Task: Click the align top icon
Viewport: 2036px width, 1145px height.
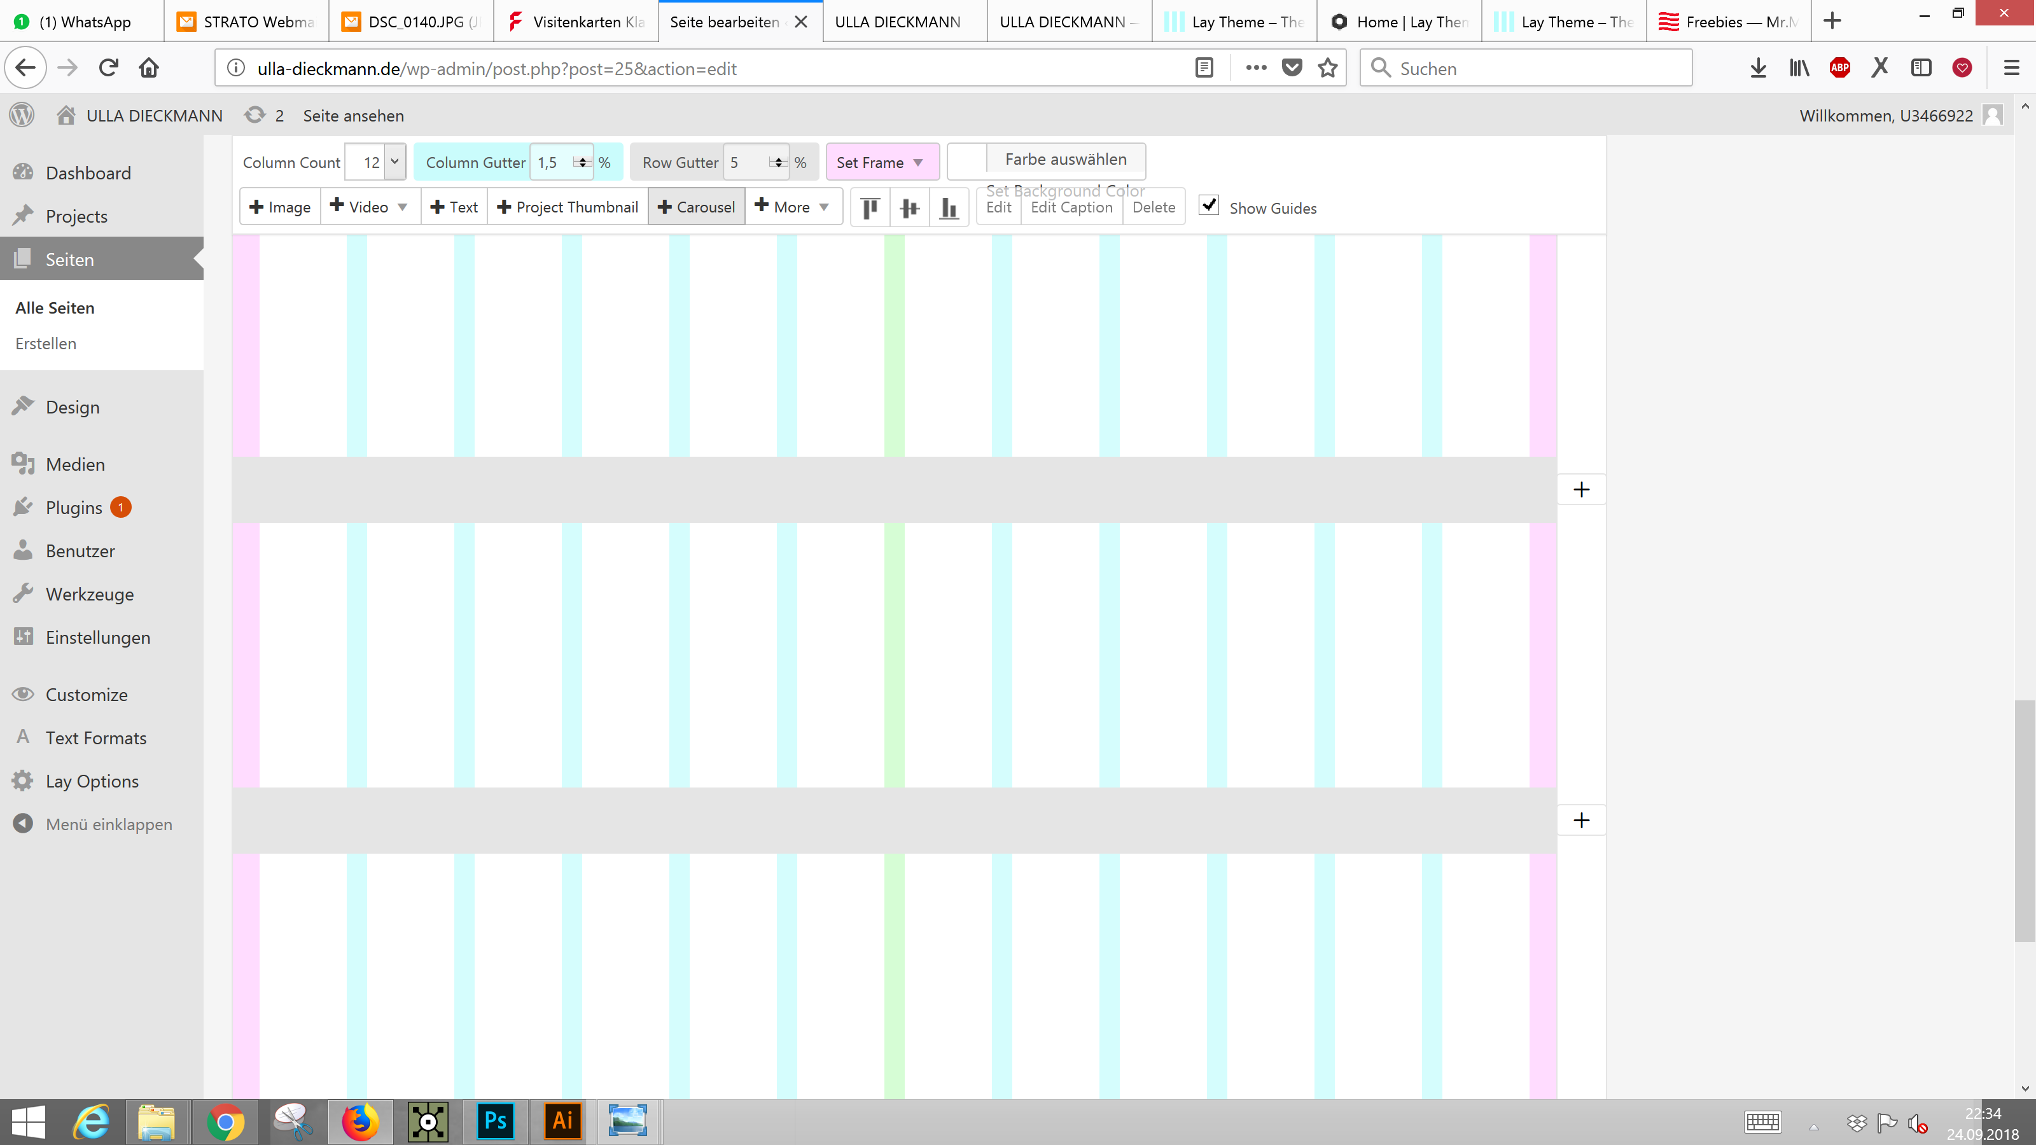Action: pyautogui.click(x=870, y=207)
